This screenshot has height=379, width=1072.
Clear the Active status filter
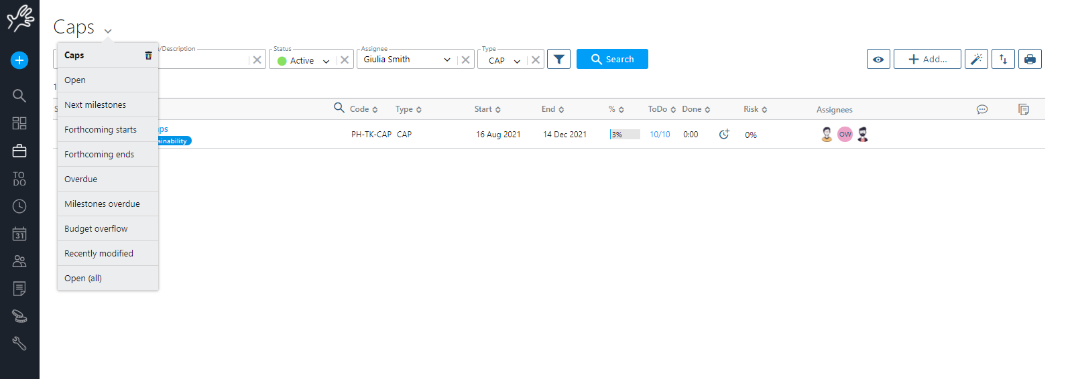345,60
